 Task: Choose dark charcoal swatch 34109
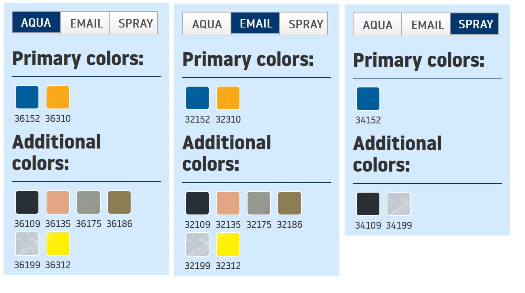coord(368,204)
